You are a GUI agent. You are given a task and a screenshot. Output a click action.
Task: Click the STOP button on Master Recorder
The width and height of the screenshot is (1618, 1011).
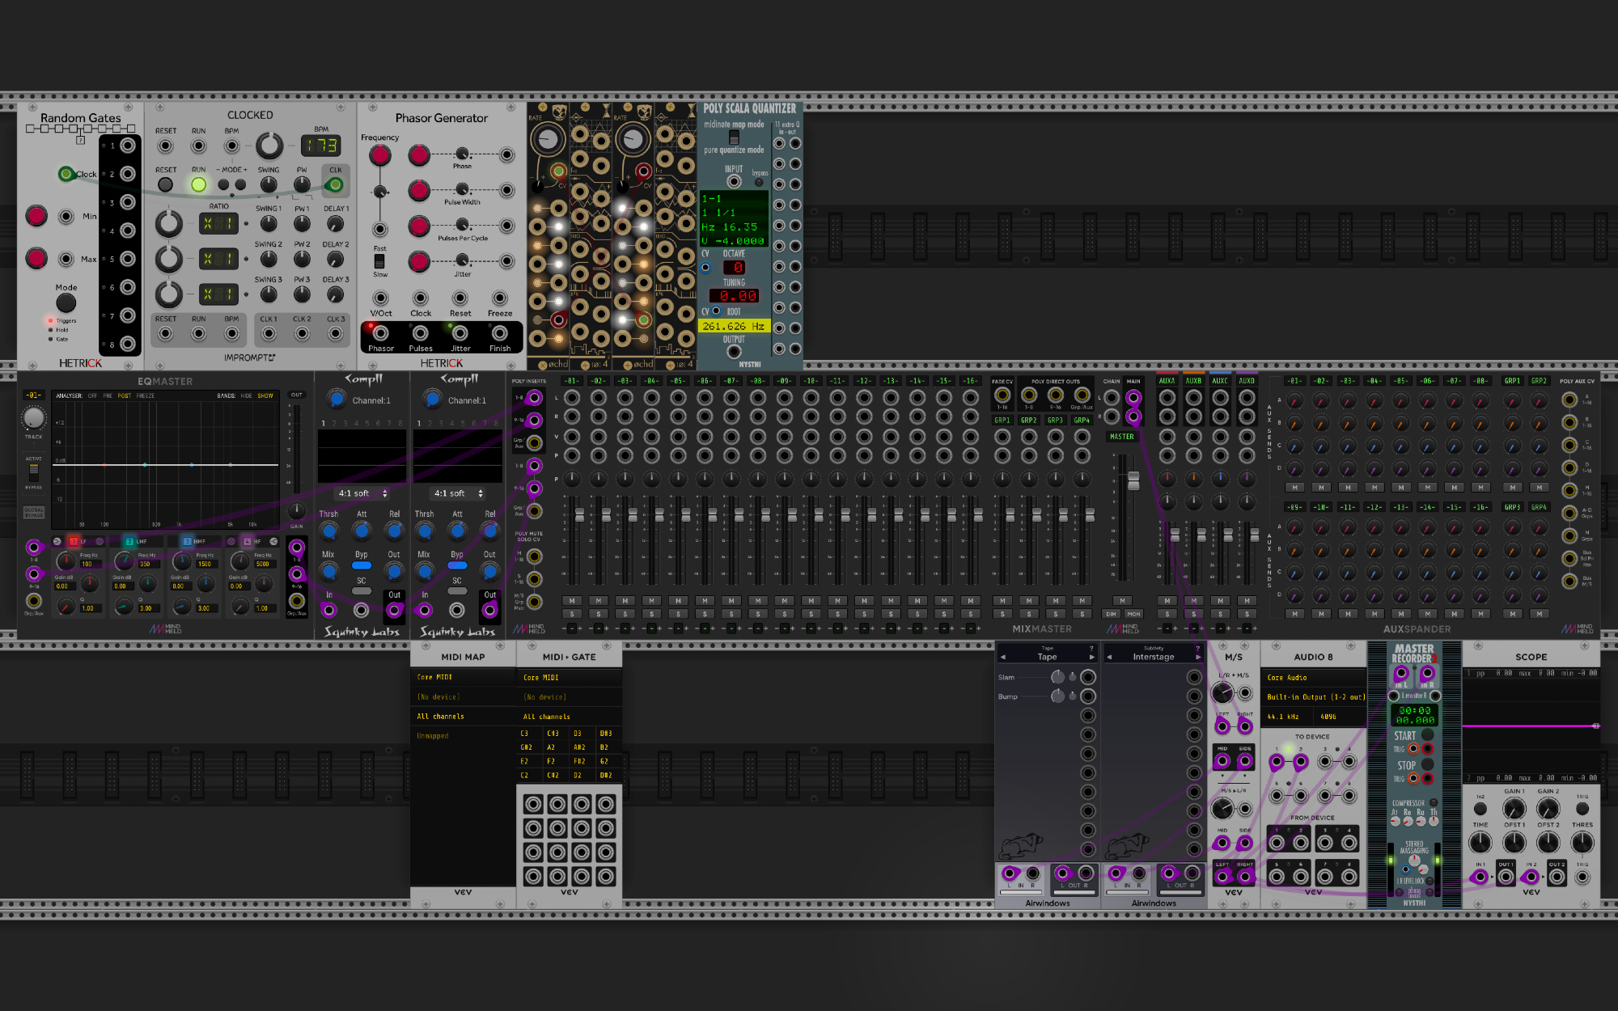click(1427, 764)
